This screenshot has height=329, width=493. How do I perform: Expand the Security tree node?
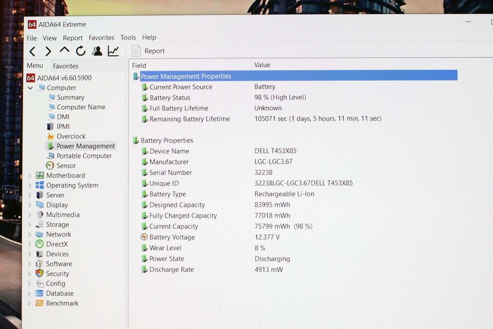pyautogui.click(x=30, y=274)
